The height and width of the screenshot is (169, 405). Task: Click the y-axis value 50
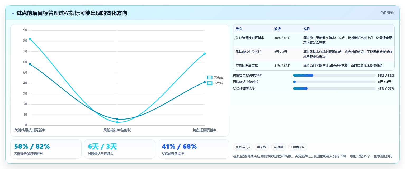25,72
